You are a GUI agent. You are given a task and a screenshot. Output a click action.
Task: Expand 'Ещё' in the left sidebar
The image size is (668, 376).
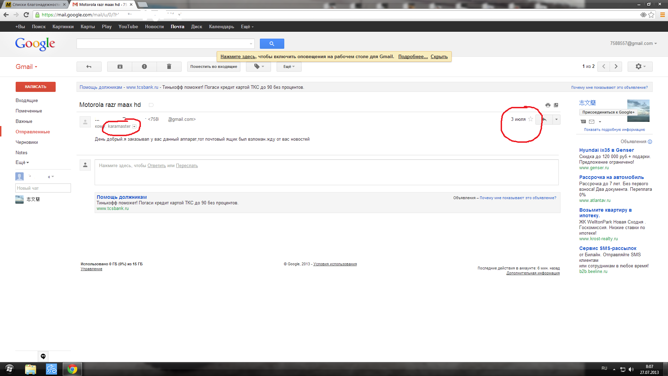click(22, 162)
